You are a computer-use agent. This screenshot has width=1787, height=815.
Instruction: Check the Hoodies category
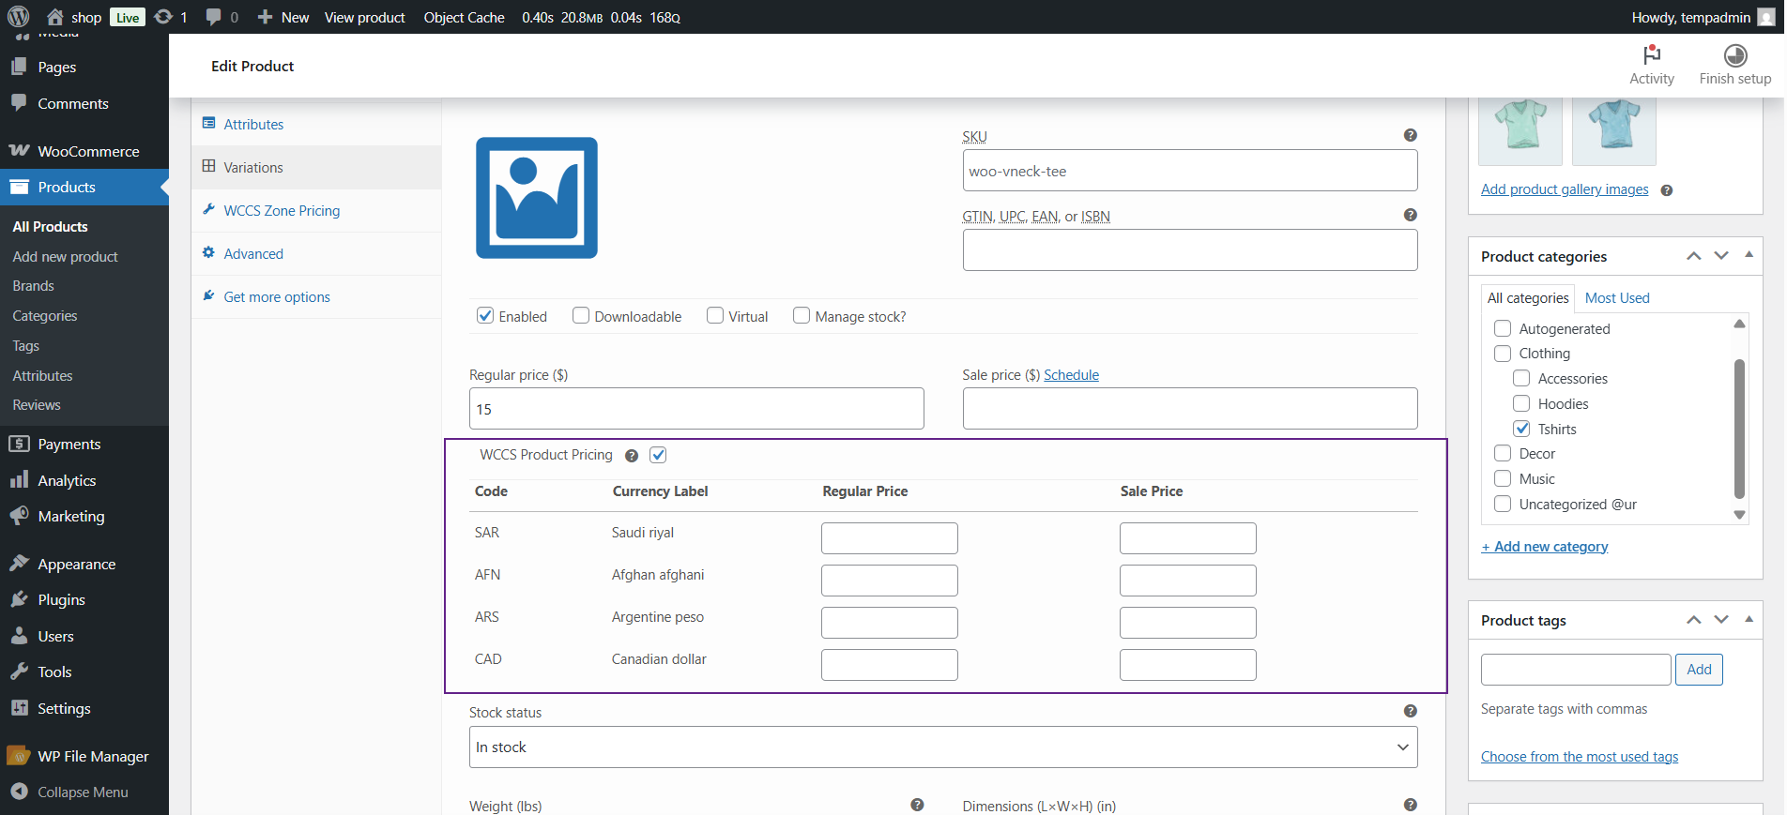(x=1521, y=403)
